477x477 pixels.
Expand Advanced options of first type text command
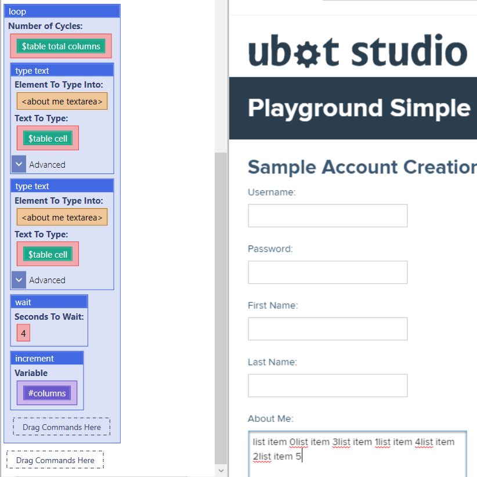(x=19, y=164)
